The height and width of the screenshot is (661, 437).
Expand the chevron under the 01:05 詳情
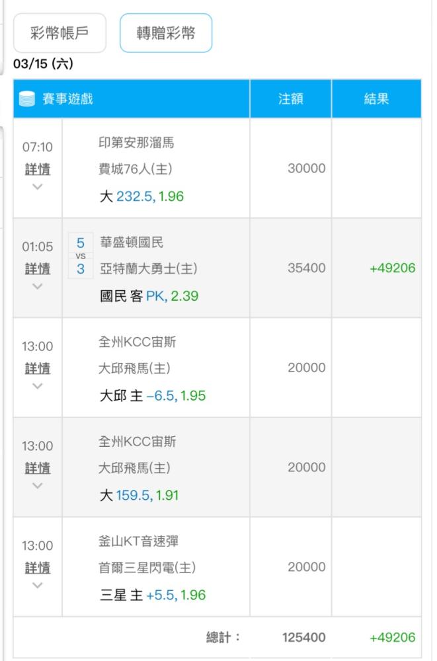click(x=38, y=286)
